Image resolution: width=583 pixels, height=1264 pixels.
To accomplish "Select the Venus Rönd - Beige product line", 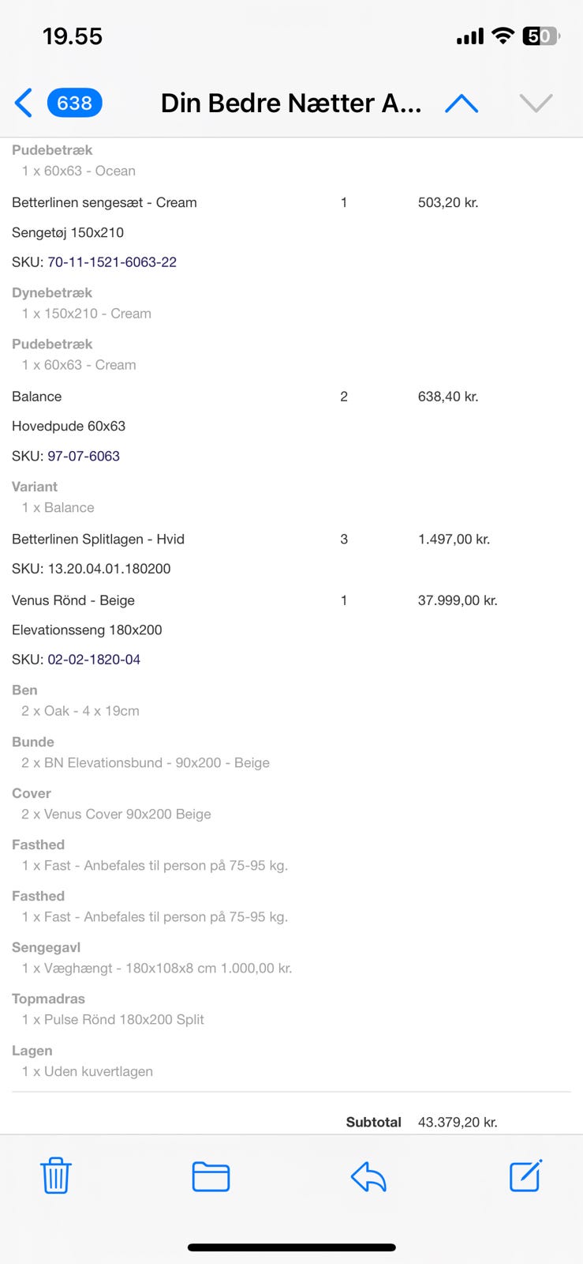I will click(73, 600).
